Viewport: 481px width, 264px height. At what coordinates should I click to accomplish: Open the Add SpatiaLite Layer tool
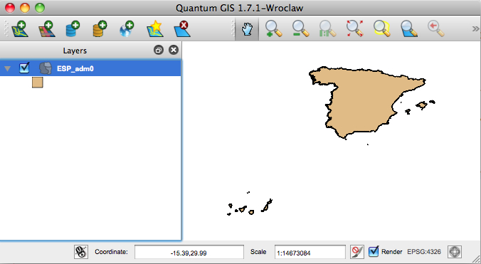(100, 29)
